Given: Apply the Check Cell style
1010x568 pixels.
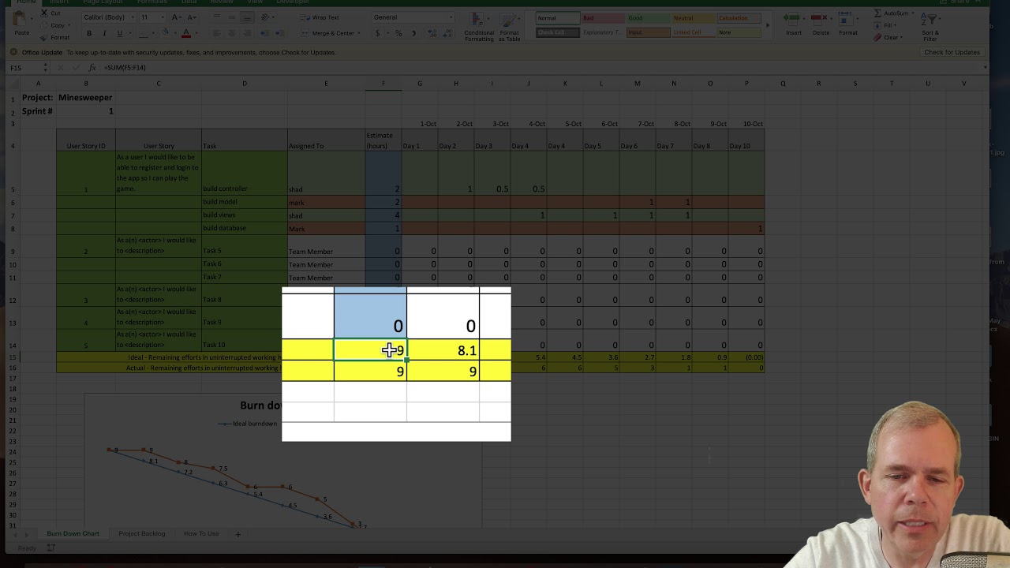Looking at the screenshot, I should pyautogui.click(x=557, y=32).
